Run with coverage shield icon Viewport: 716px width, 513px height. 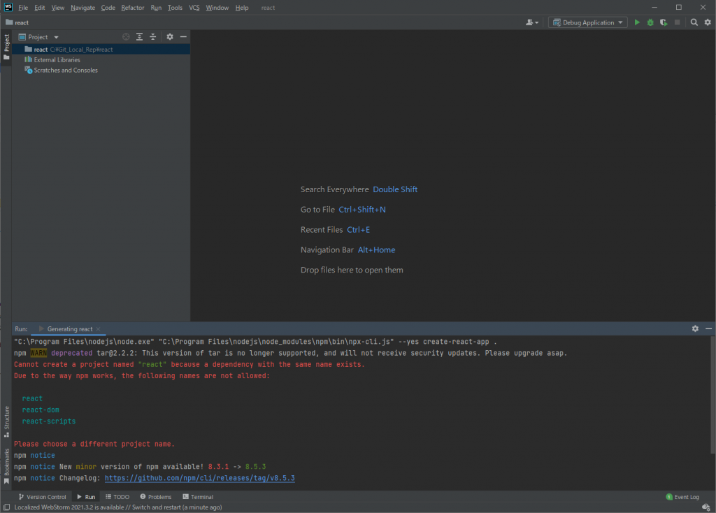click(x=664, y=22)
